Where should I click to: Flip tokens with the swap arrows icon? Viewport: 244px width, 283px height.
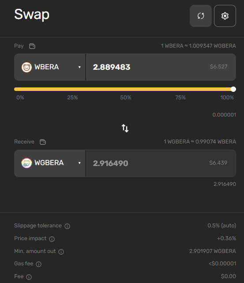click(x=125, y=128)
